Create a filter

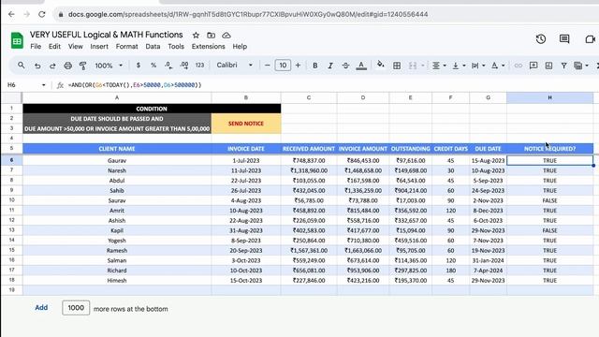tap(563, 66)
